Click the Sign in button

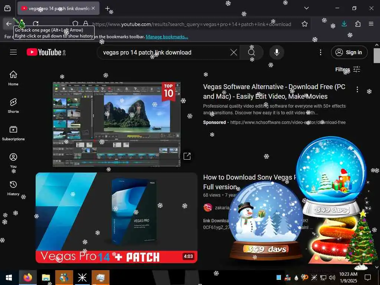click(x=349, y=52)
